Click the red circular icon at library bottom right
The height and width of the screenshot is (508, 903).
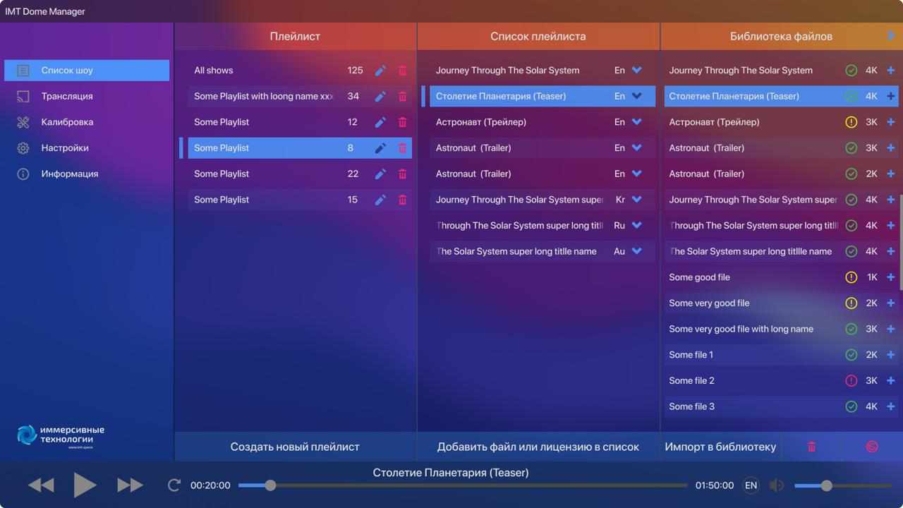(872, 447)
